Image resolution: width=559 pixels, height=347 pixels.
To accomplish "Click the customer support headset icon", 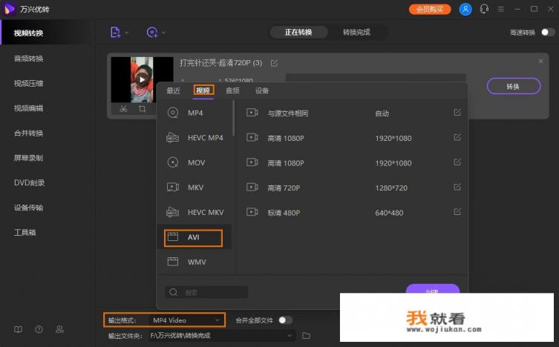I will click(x=484, y=9).
